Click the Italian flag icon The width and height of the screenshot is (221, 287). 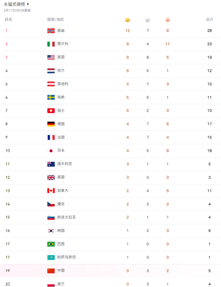[51, 44]
